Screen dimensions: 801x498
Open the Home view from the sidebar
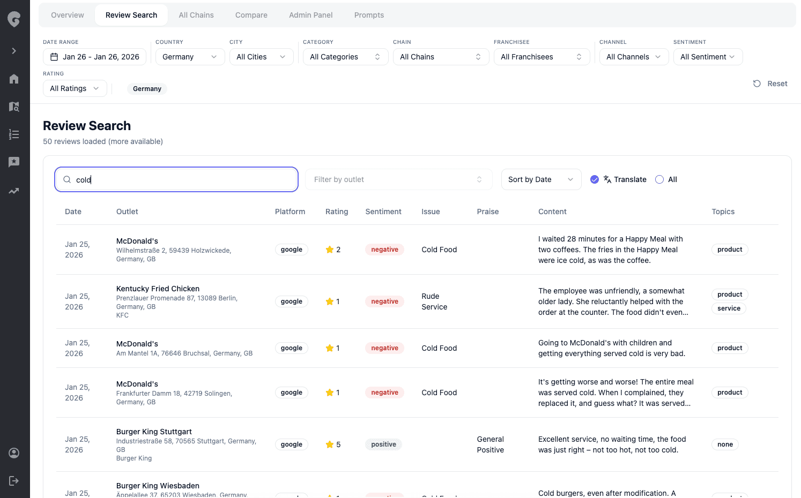(x=14, y=79)
